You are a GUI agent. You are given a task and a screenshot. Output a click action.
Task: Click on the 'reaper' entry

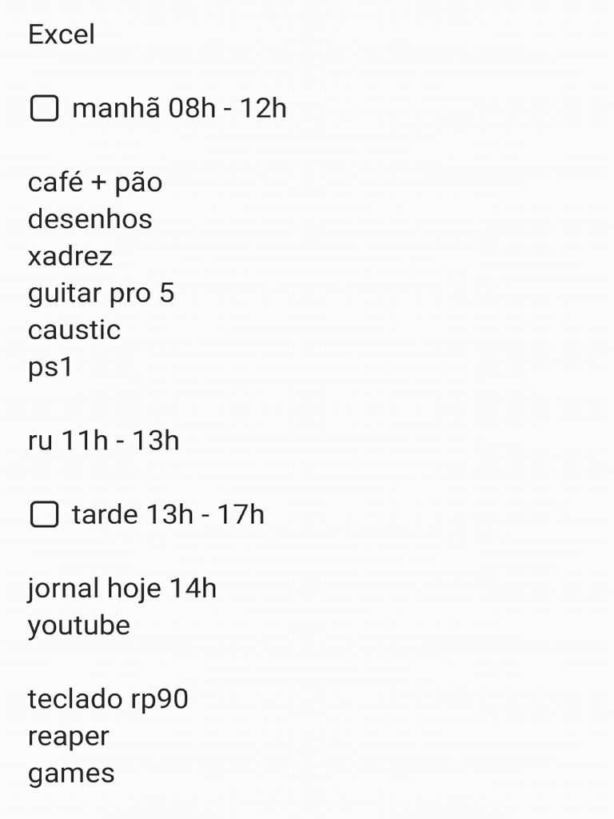(x=69, y=737)
